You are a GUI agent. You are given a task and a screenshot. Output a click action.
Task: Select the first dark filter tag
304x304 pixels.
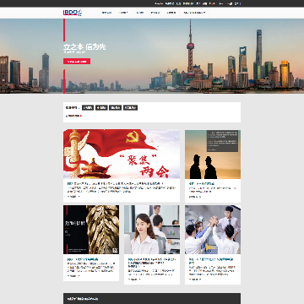[x=88, y=107]
